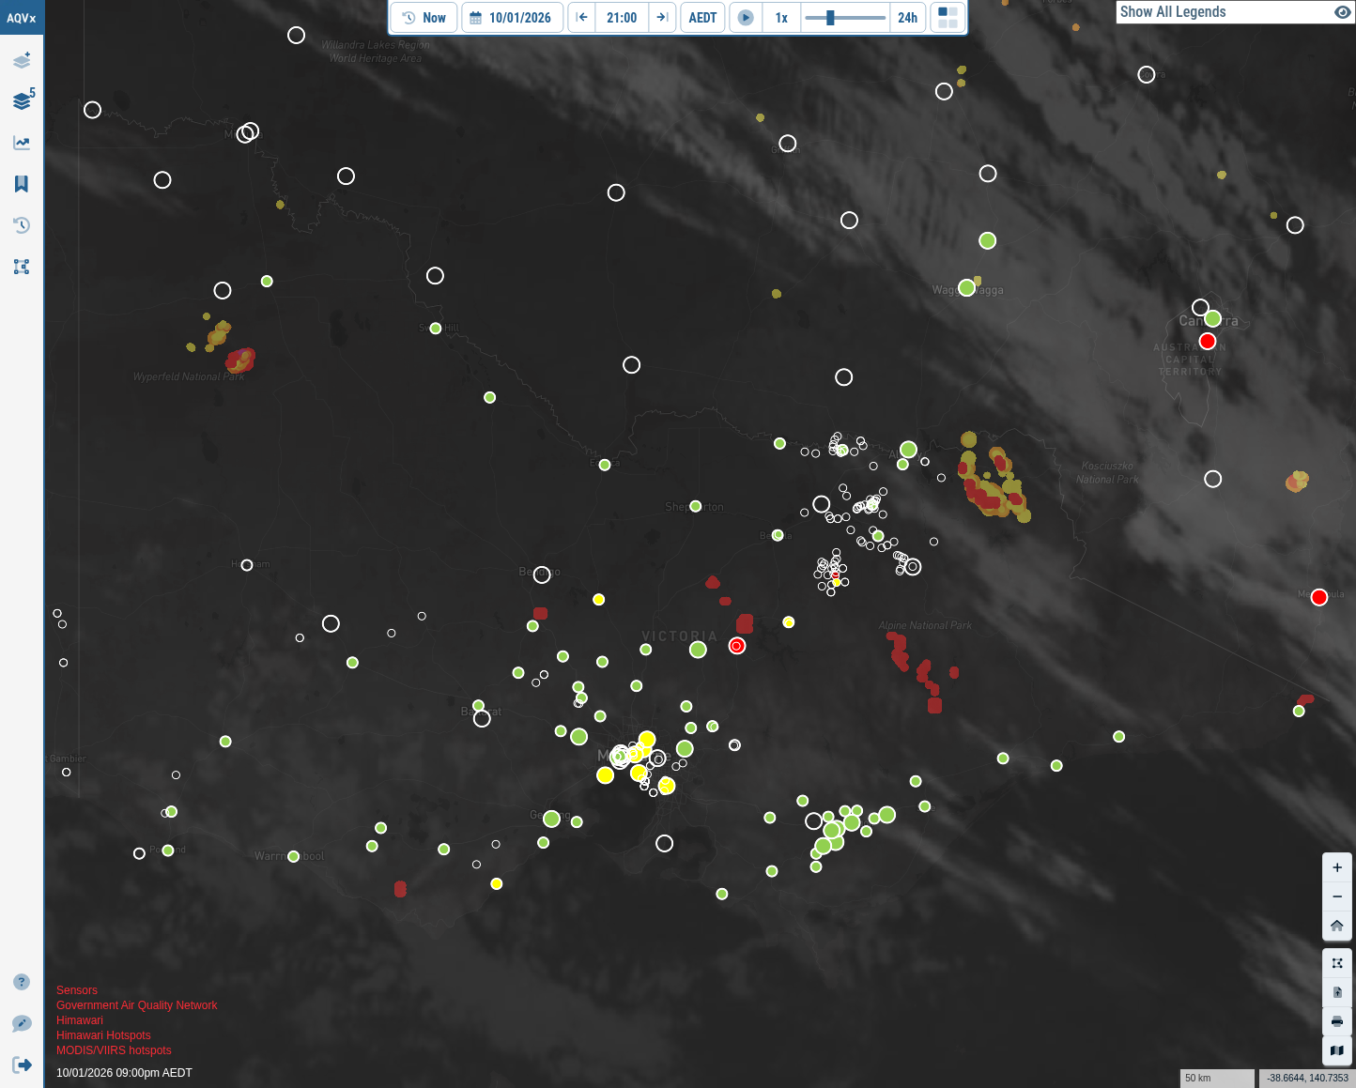Step back to previous time step
The image size is (1356, 1088).
point(582,18)
